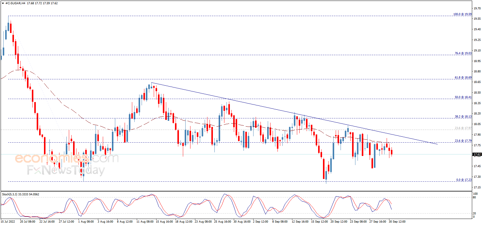Screen dimensions: 484x225
Task: Click stochastic scale value 80
Action: 475,197
